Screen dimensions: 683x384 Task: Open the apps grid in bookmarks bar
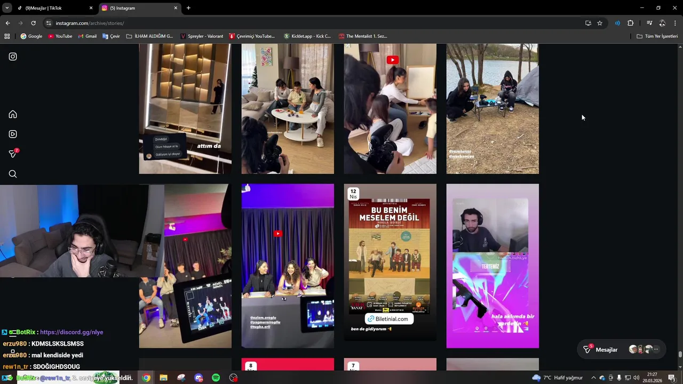click(7, 36)
